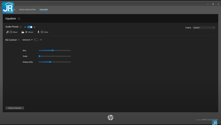The image size is (221, 125).
Task: Click the Dialog clarity slider handle
Action: [50, 62]
